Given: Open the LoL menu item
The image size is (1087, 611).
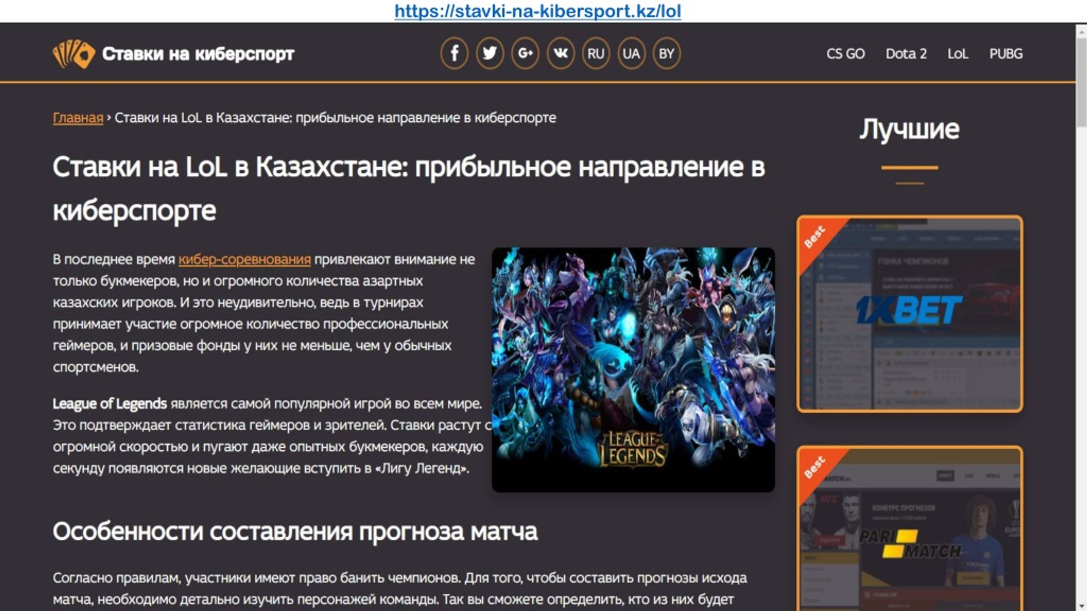Looking at the screenshot, I should tap(958, 54).
